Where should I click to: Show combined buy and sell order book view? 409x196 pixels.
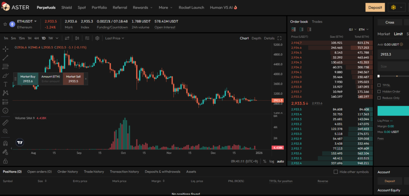click(294, 29)
